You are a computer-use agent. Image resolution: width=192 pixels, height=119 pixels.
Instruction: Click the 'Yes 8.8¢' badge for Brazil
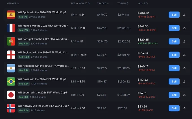(x=24, y=84)
